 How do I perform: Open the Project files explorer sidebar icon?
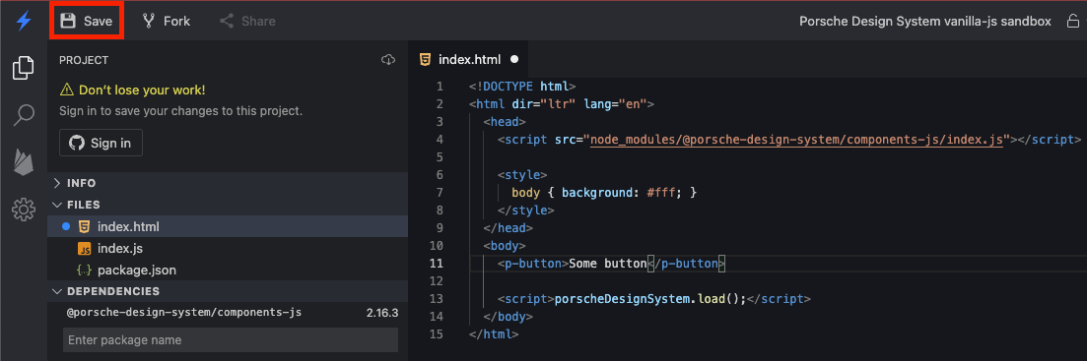pos(24,67)
